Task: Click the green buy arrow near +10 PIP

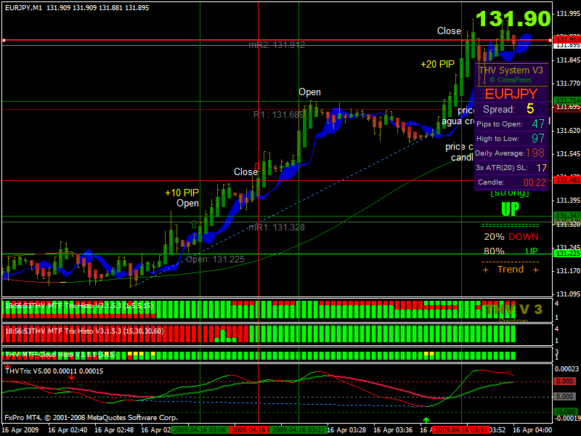Action: (193, 224)
